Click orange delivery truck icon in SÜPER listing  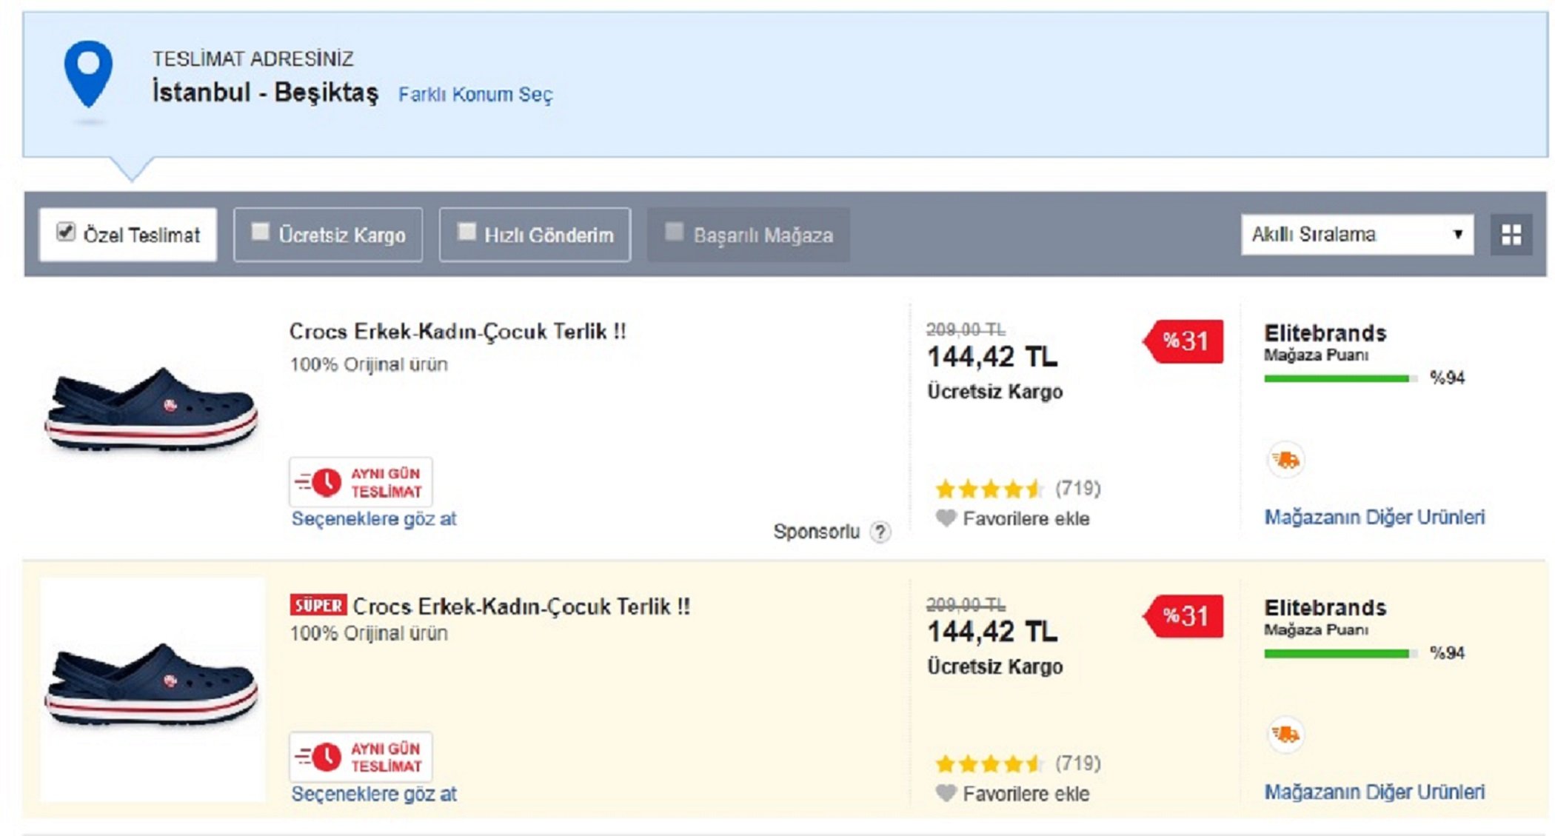(x=1286, y=735)
